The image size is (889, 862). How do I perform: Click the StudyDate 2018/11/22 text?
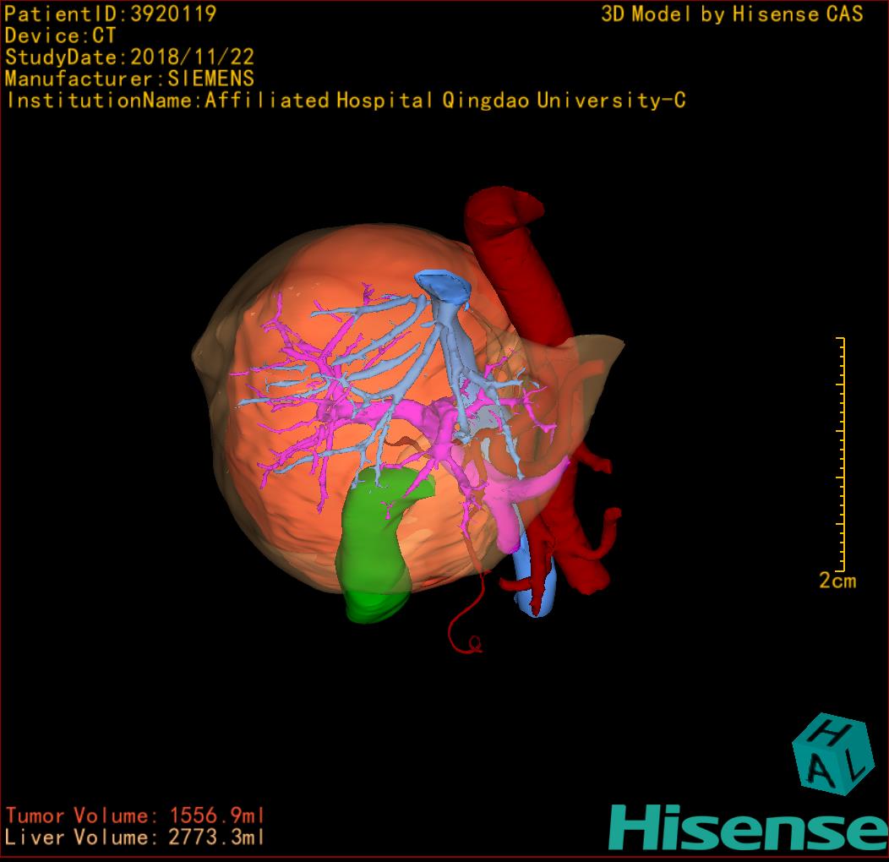[129, 57]
